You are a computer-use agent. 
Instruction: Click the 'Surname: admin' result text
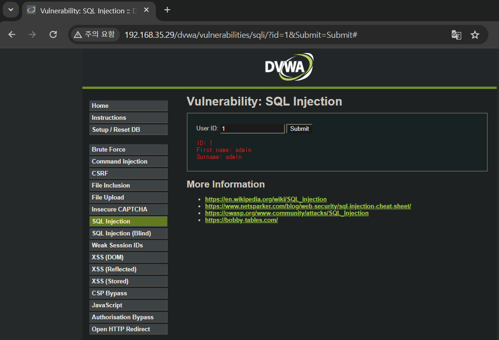[219, 157]
